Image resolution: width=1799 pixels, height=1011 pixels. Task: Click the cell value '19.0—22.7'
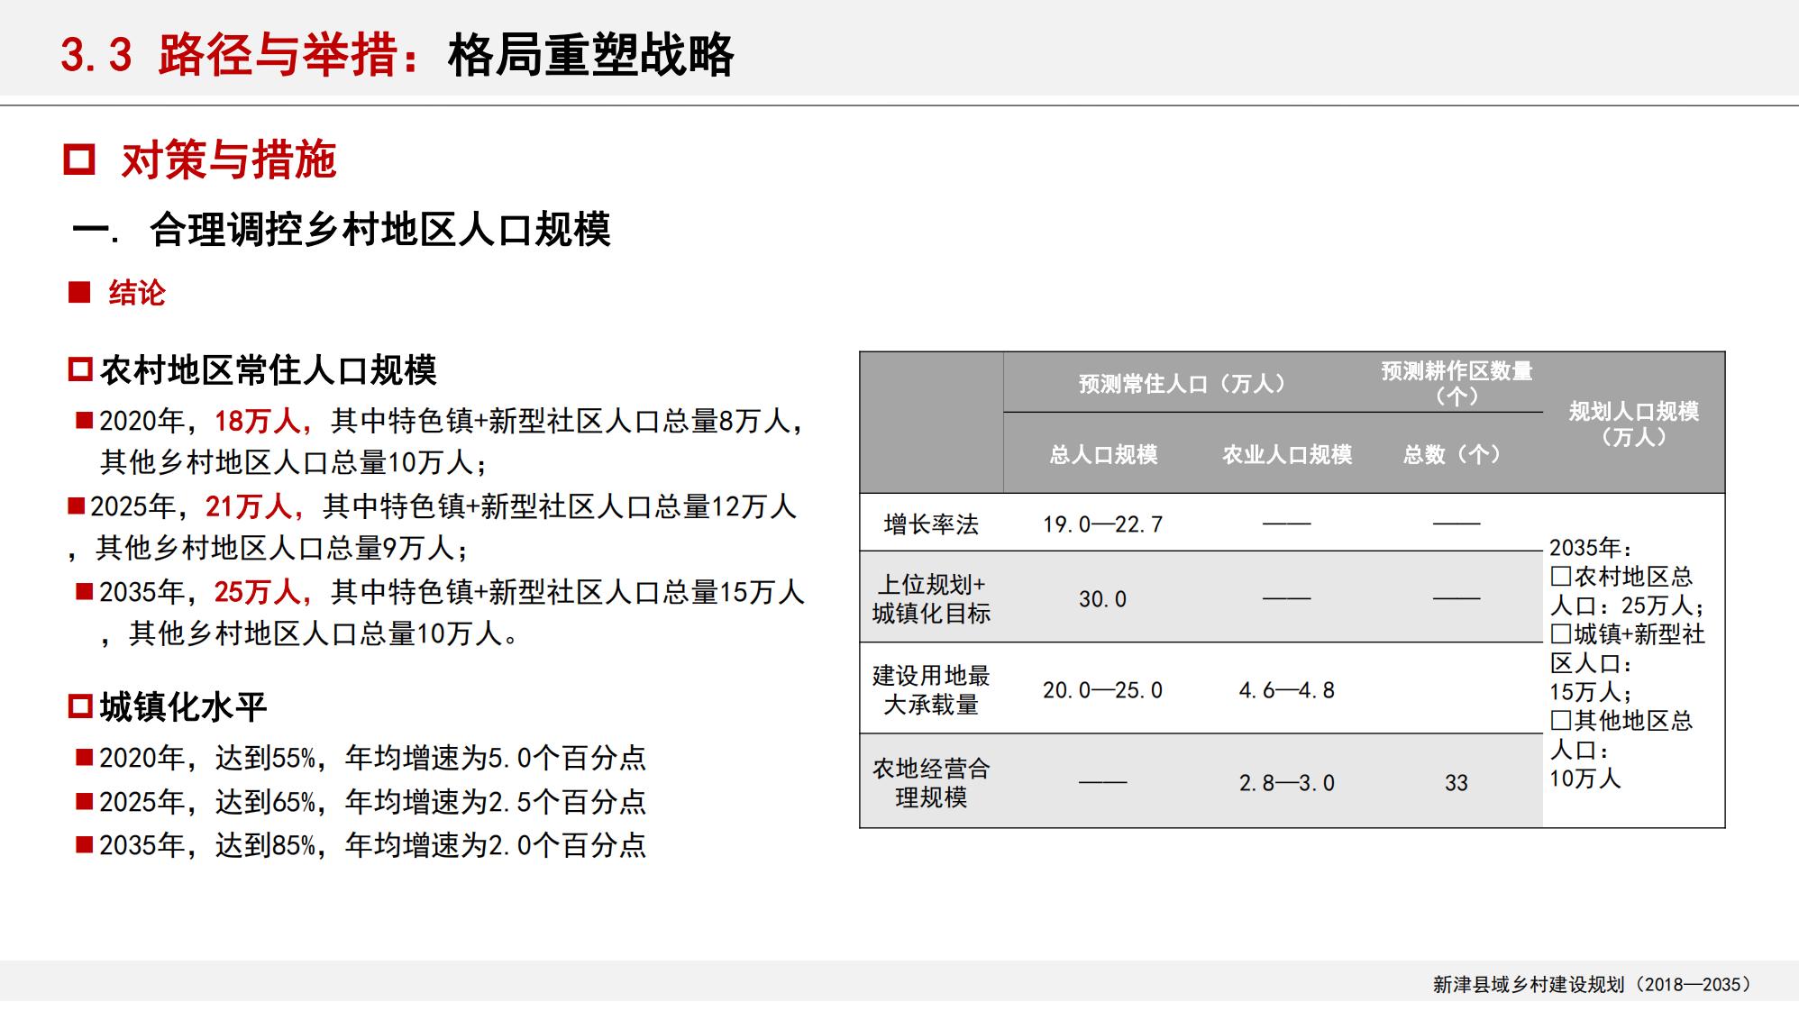point(1103,524)
